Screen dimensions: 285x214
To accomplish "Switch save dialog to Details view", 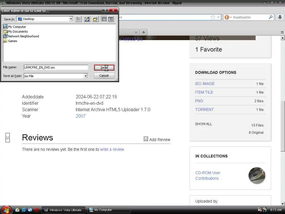I will coord(110,19).
